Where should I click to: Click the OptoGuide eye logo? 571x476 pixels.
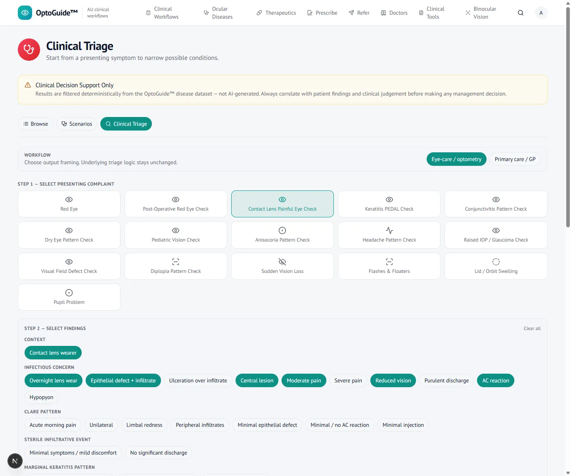click(25, 13)
